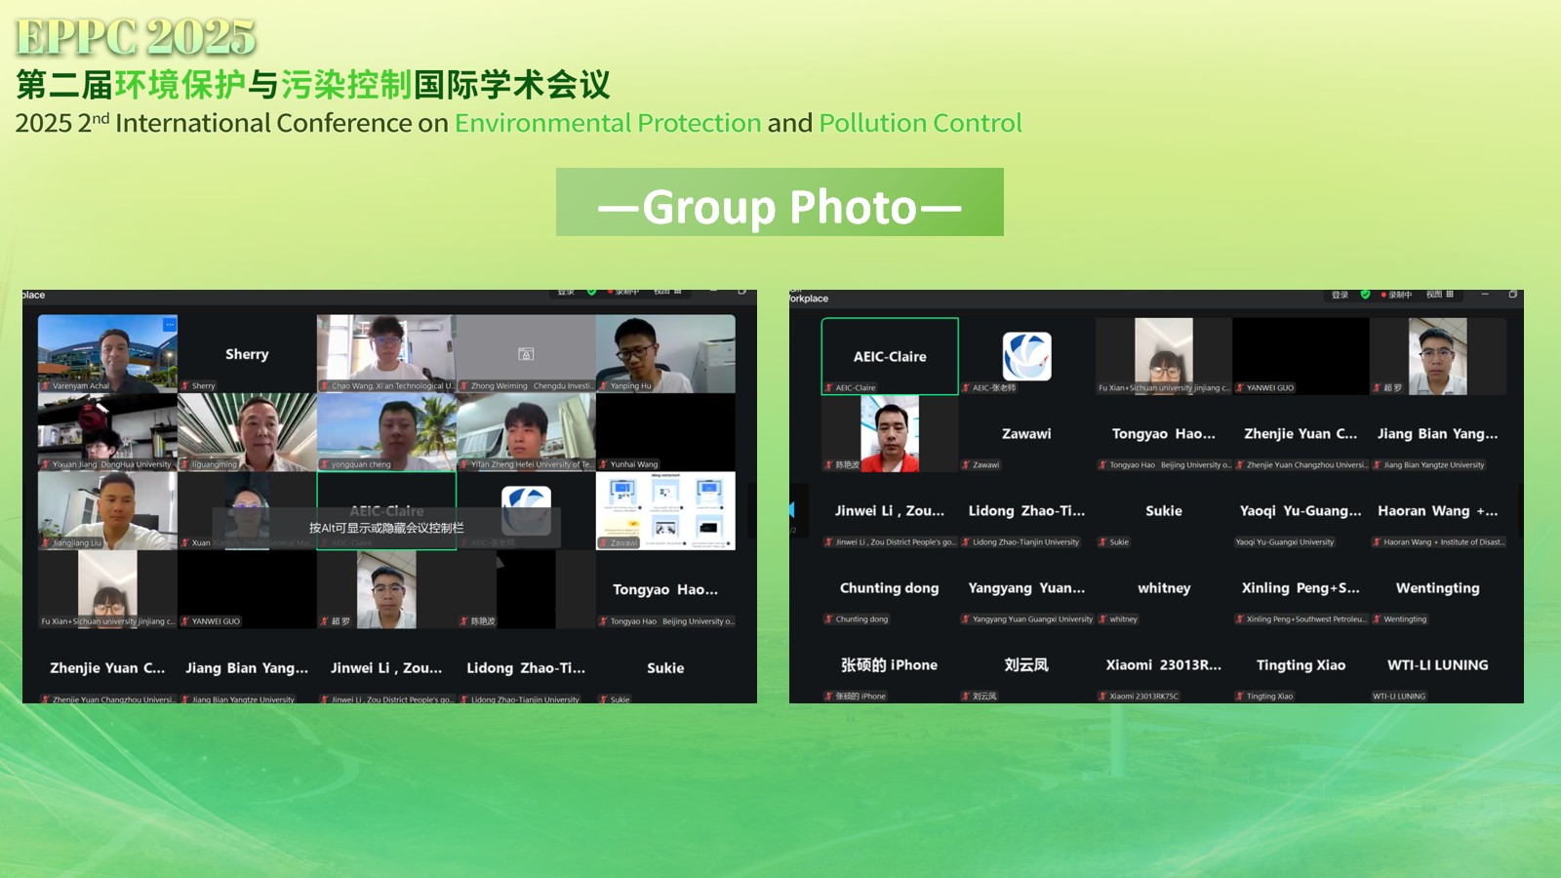Click the lock placeholder icon on Zhong Weiming's tile
Image resolution: width=1561 pixels, height=878 pixels.
tap(526, 354)
